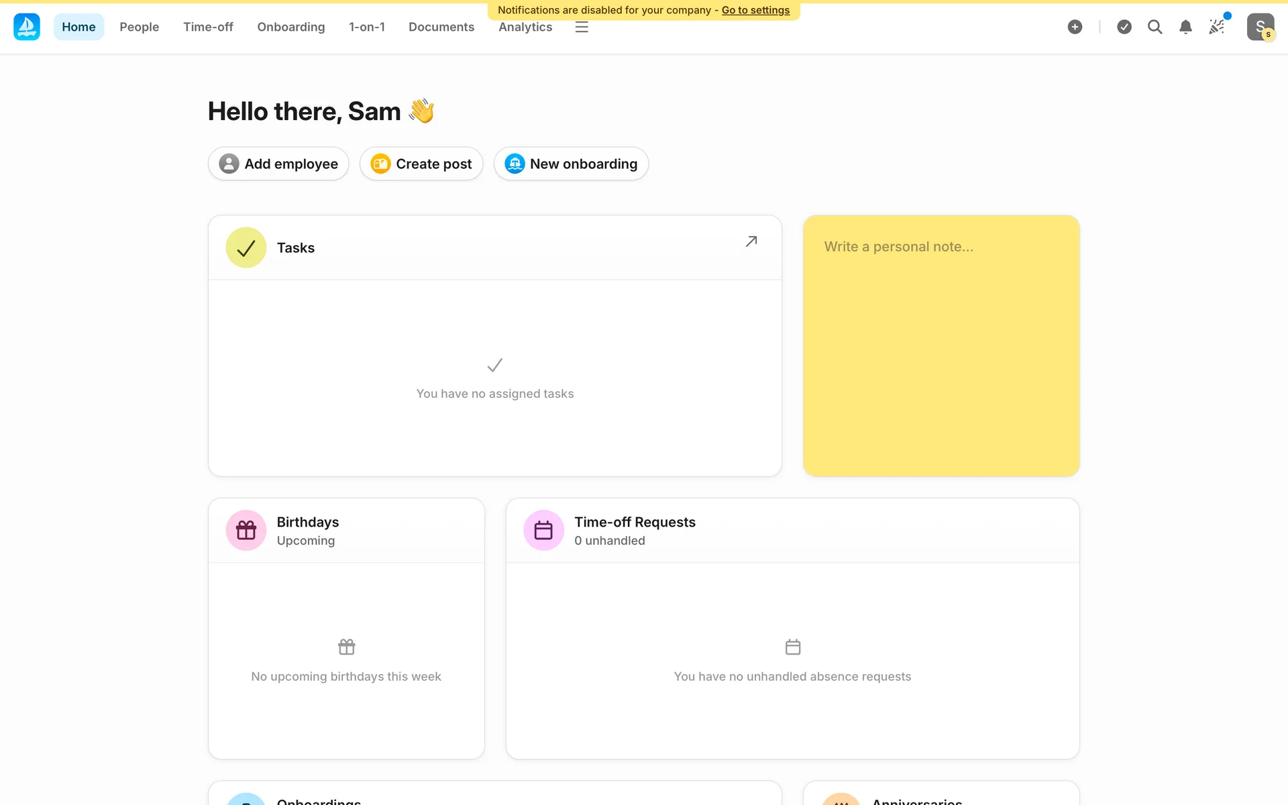Viewport: 1288px width, 805px height.
Task: Open the notifications bell icon
Action: coord(1185,27)
